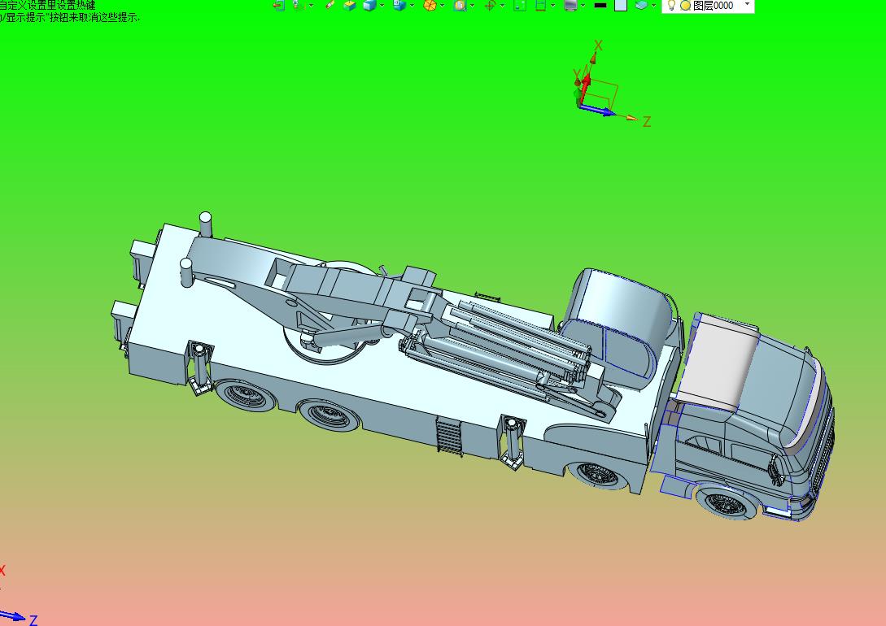
Task: Click the teal layer stack icon
Action: point(641,5)
